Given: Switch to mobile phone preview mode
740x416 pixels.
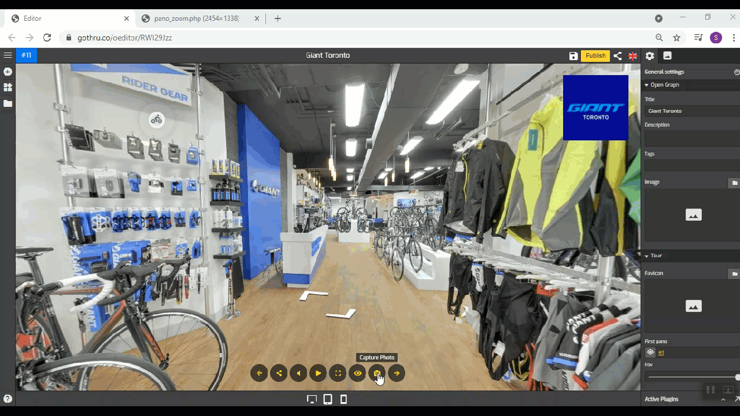Looking at the screenshot, I should [343, 399].
